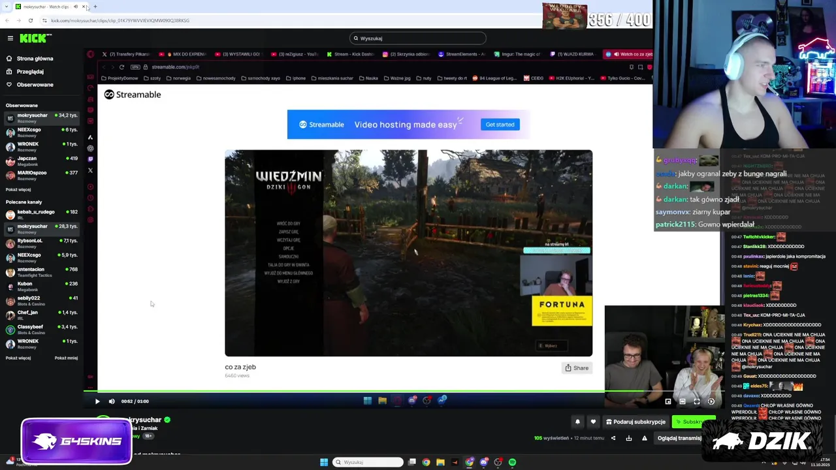Select the StreamElements tab in inner browser
836x470 pixels.
pyautogui.click(x=461, y=54)
